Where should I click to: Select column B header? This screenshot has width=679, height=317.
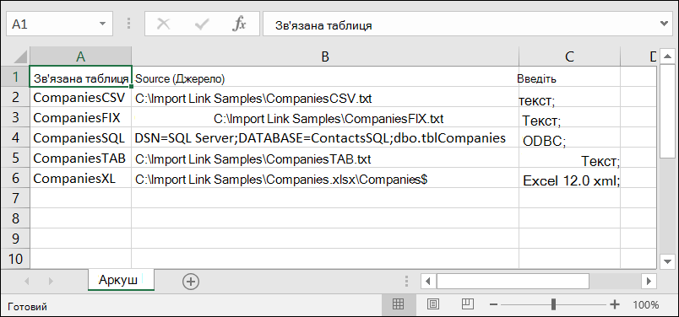pos(325,56)
